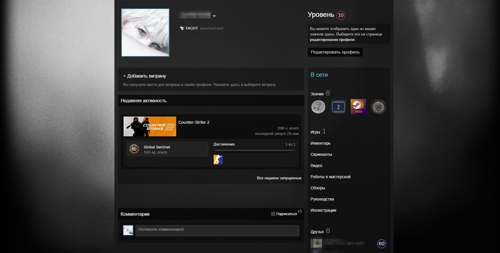The height and width of the screenshot is (253, 500).
Task: Click the level 10 badge circle
Action: 341,15
